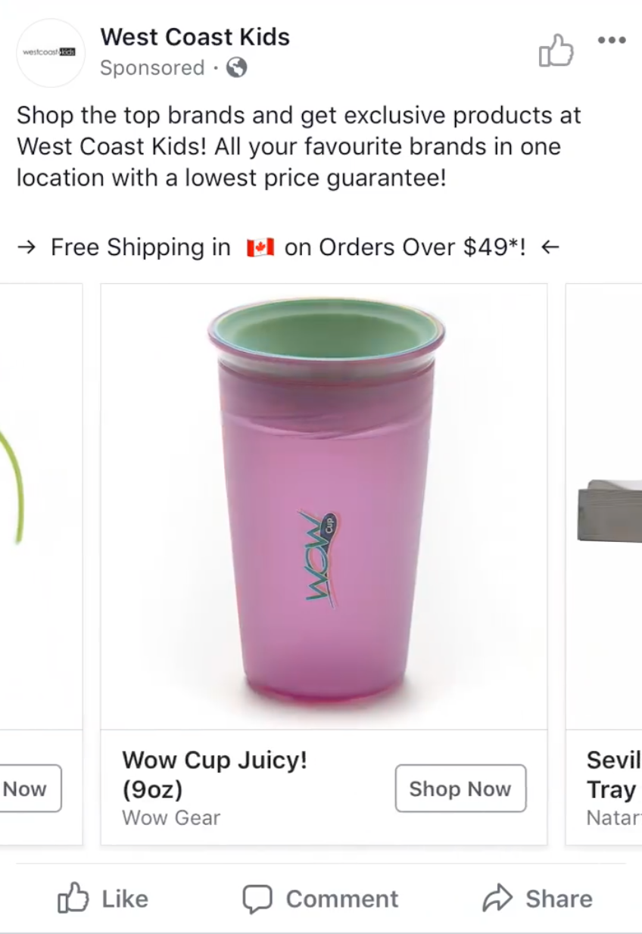Image resolution: width=642 pixels, height=934 pixels.
Task: Click the partial Shop Now button on left card
Action: (x=30, y=789)
